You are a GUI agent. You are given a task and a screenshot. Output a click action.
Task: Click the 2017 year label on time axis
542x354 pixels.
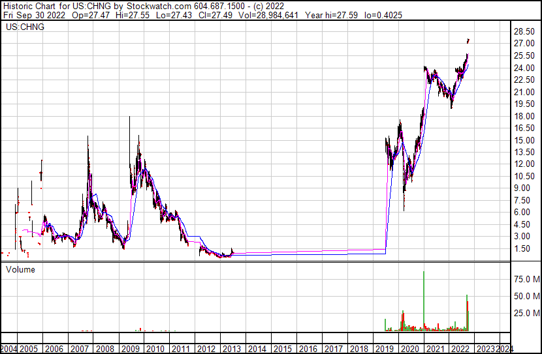[x=333, y=349]
